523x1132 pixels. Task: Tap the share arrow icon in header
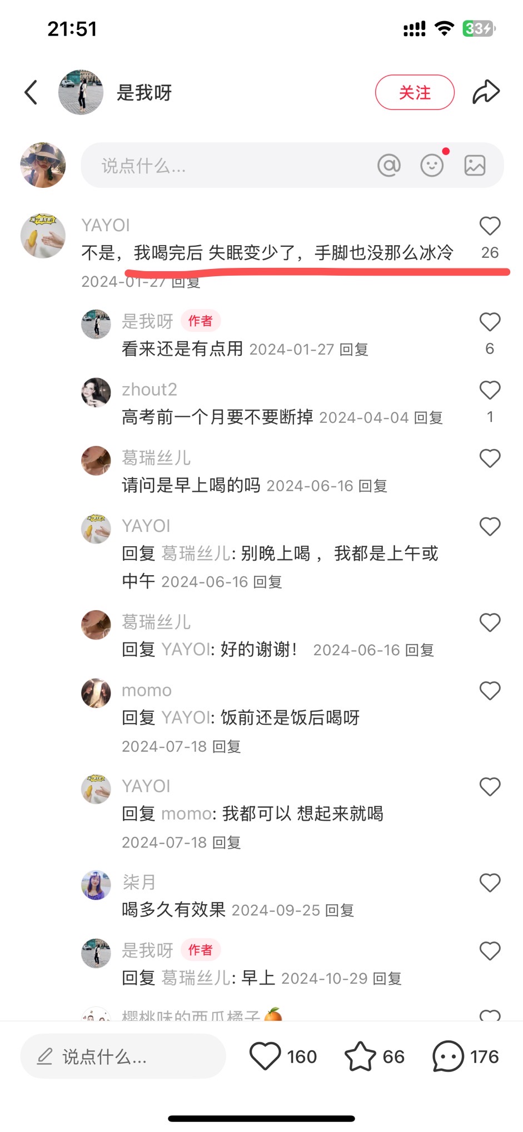[486, 92]
